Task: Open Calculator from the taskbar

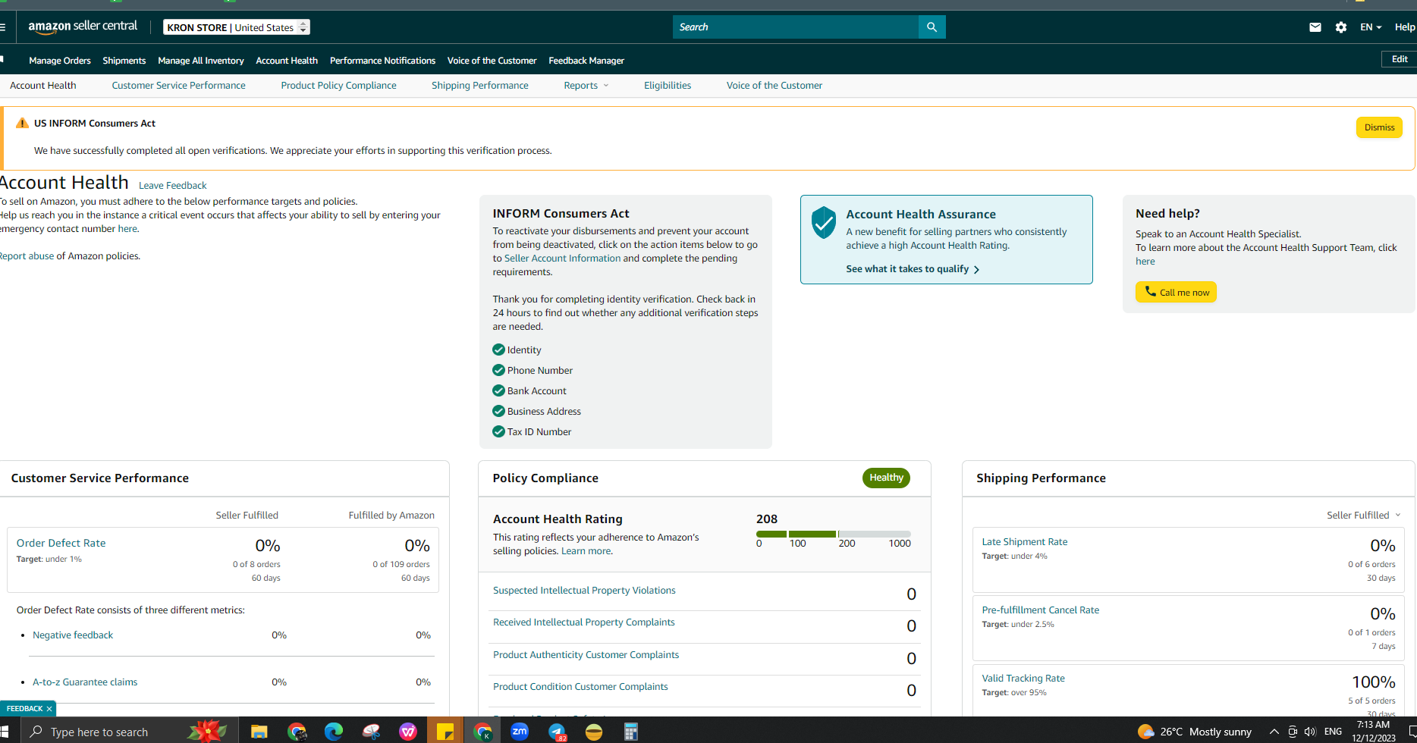Action: [x=630, y=732]
